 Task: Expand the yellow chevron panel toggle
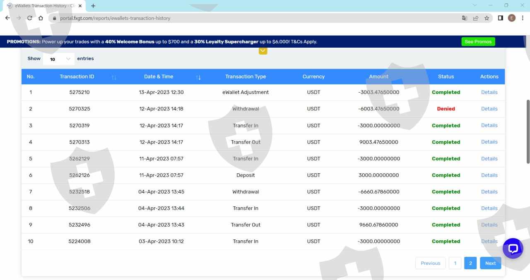coord(263,51)
